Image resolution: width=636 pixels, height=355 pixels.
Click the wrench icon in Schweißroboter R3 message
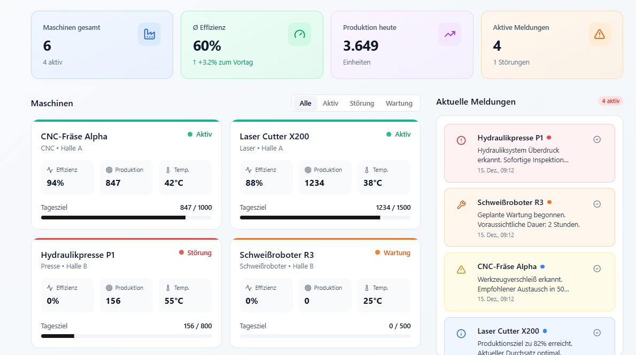click(461, 204)
